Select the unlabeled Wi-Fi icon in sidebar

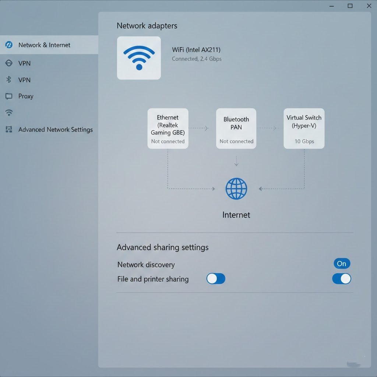[x=9, y=113]
